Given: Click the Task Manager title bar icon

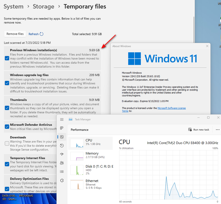Looking at the screenshot, I should pyautogui.click(x=71, y=119).
